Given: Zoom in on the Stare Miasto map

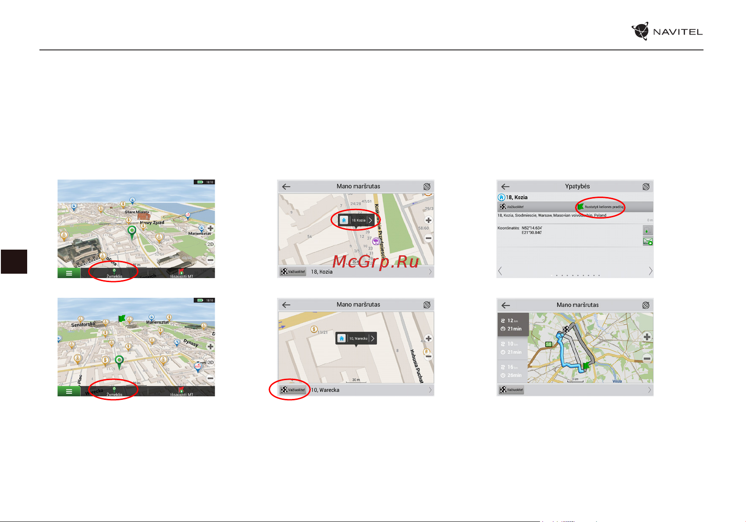Looking at the screenshot, I should [210, 228].
